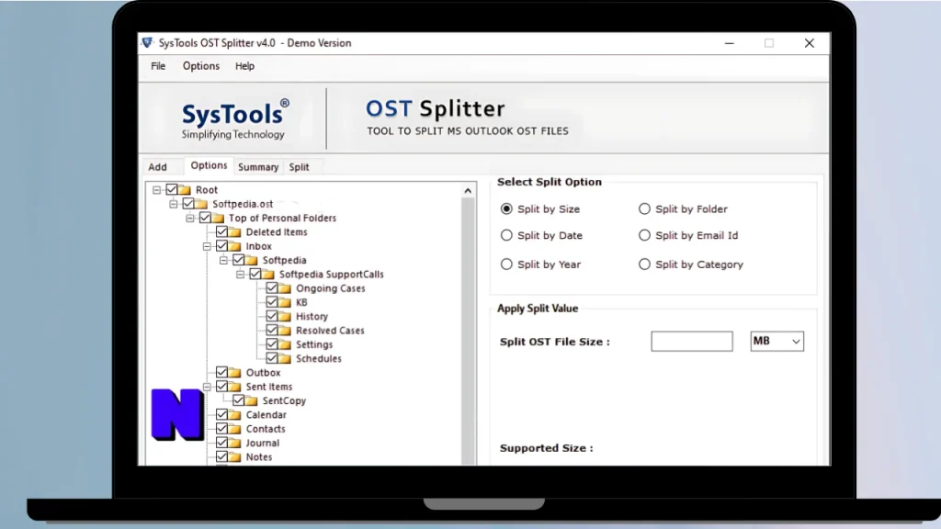Viewport: 941px width, 529px height.
Task: Open the MB size unit dropdown
Action: (x=777, y=342)
